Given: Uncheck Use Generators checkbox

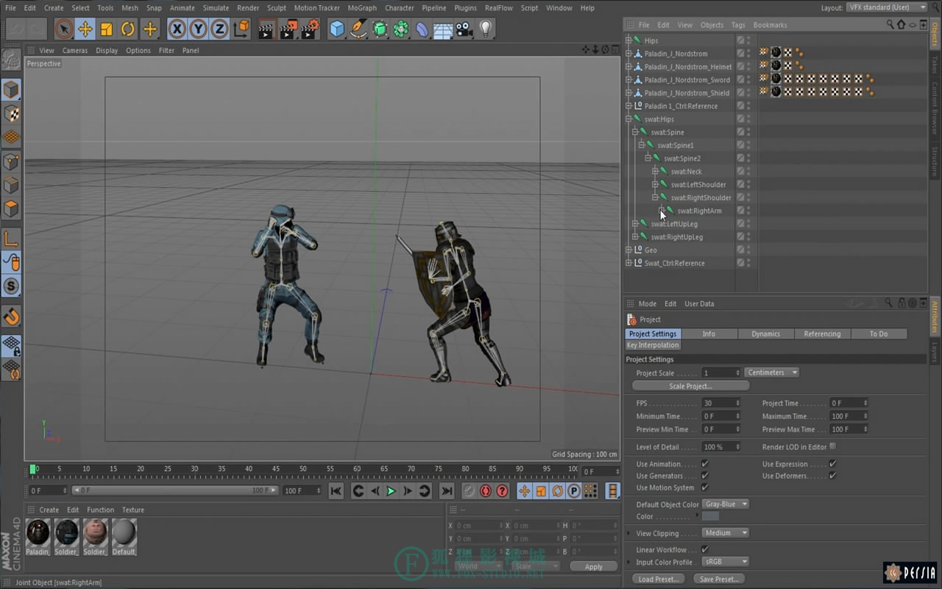Looking at the screenshot, I should (705, 476).
